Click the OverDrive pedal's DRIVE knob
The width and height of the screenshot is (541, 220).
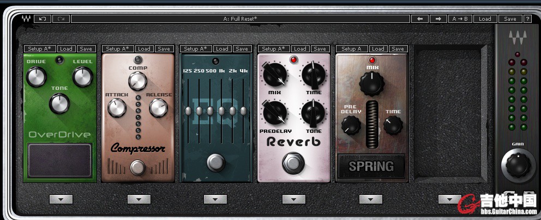(35, 77)
